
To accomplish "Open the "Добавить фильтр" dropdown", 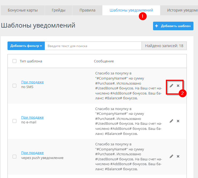I will (x=26, y=46).
